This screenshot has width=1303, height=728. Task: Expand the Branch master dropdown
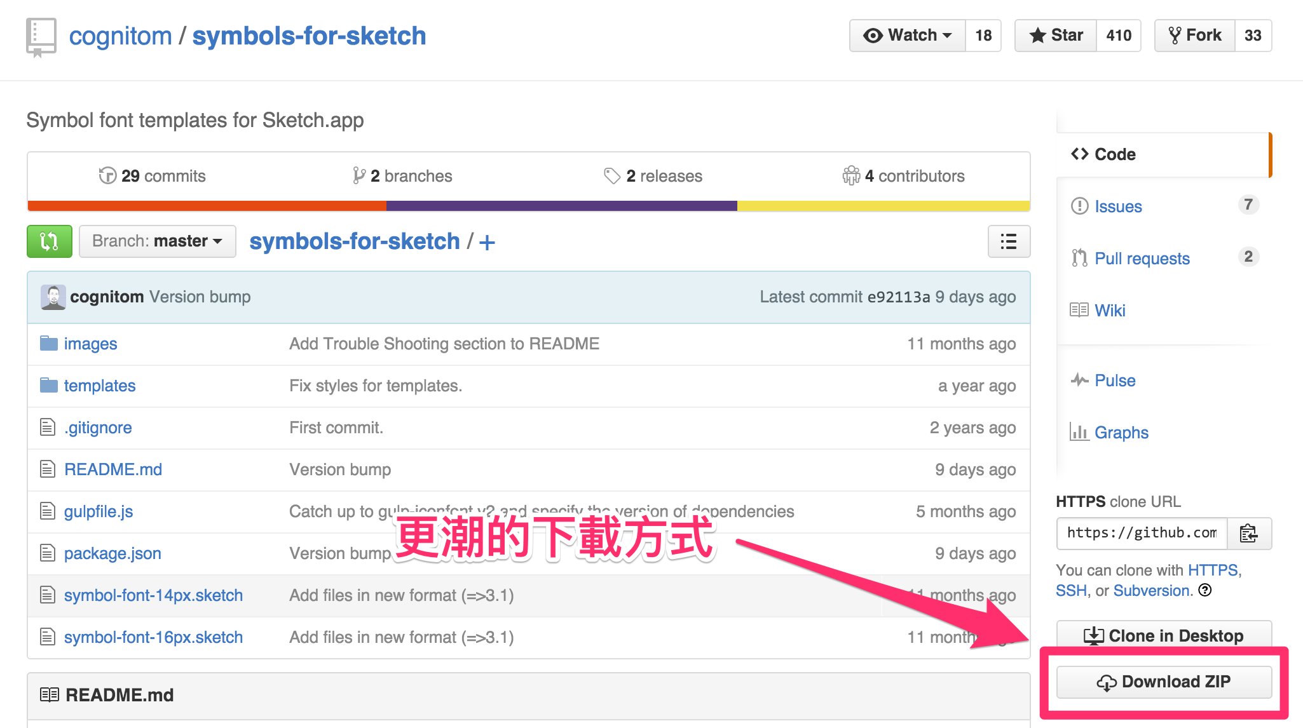pyautogui.click(x=155, y=241)
